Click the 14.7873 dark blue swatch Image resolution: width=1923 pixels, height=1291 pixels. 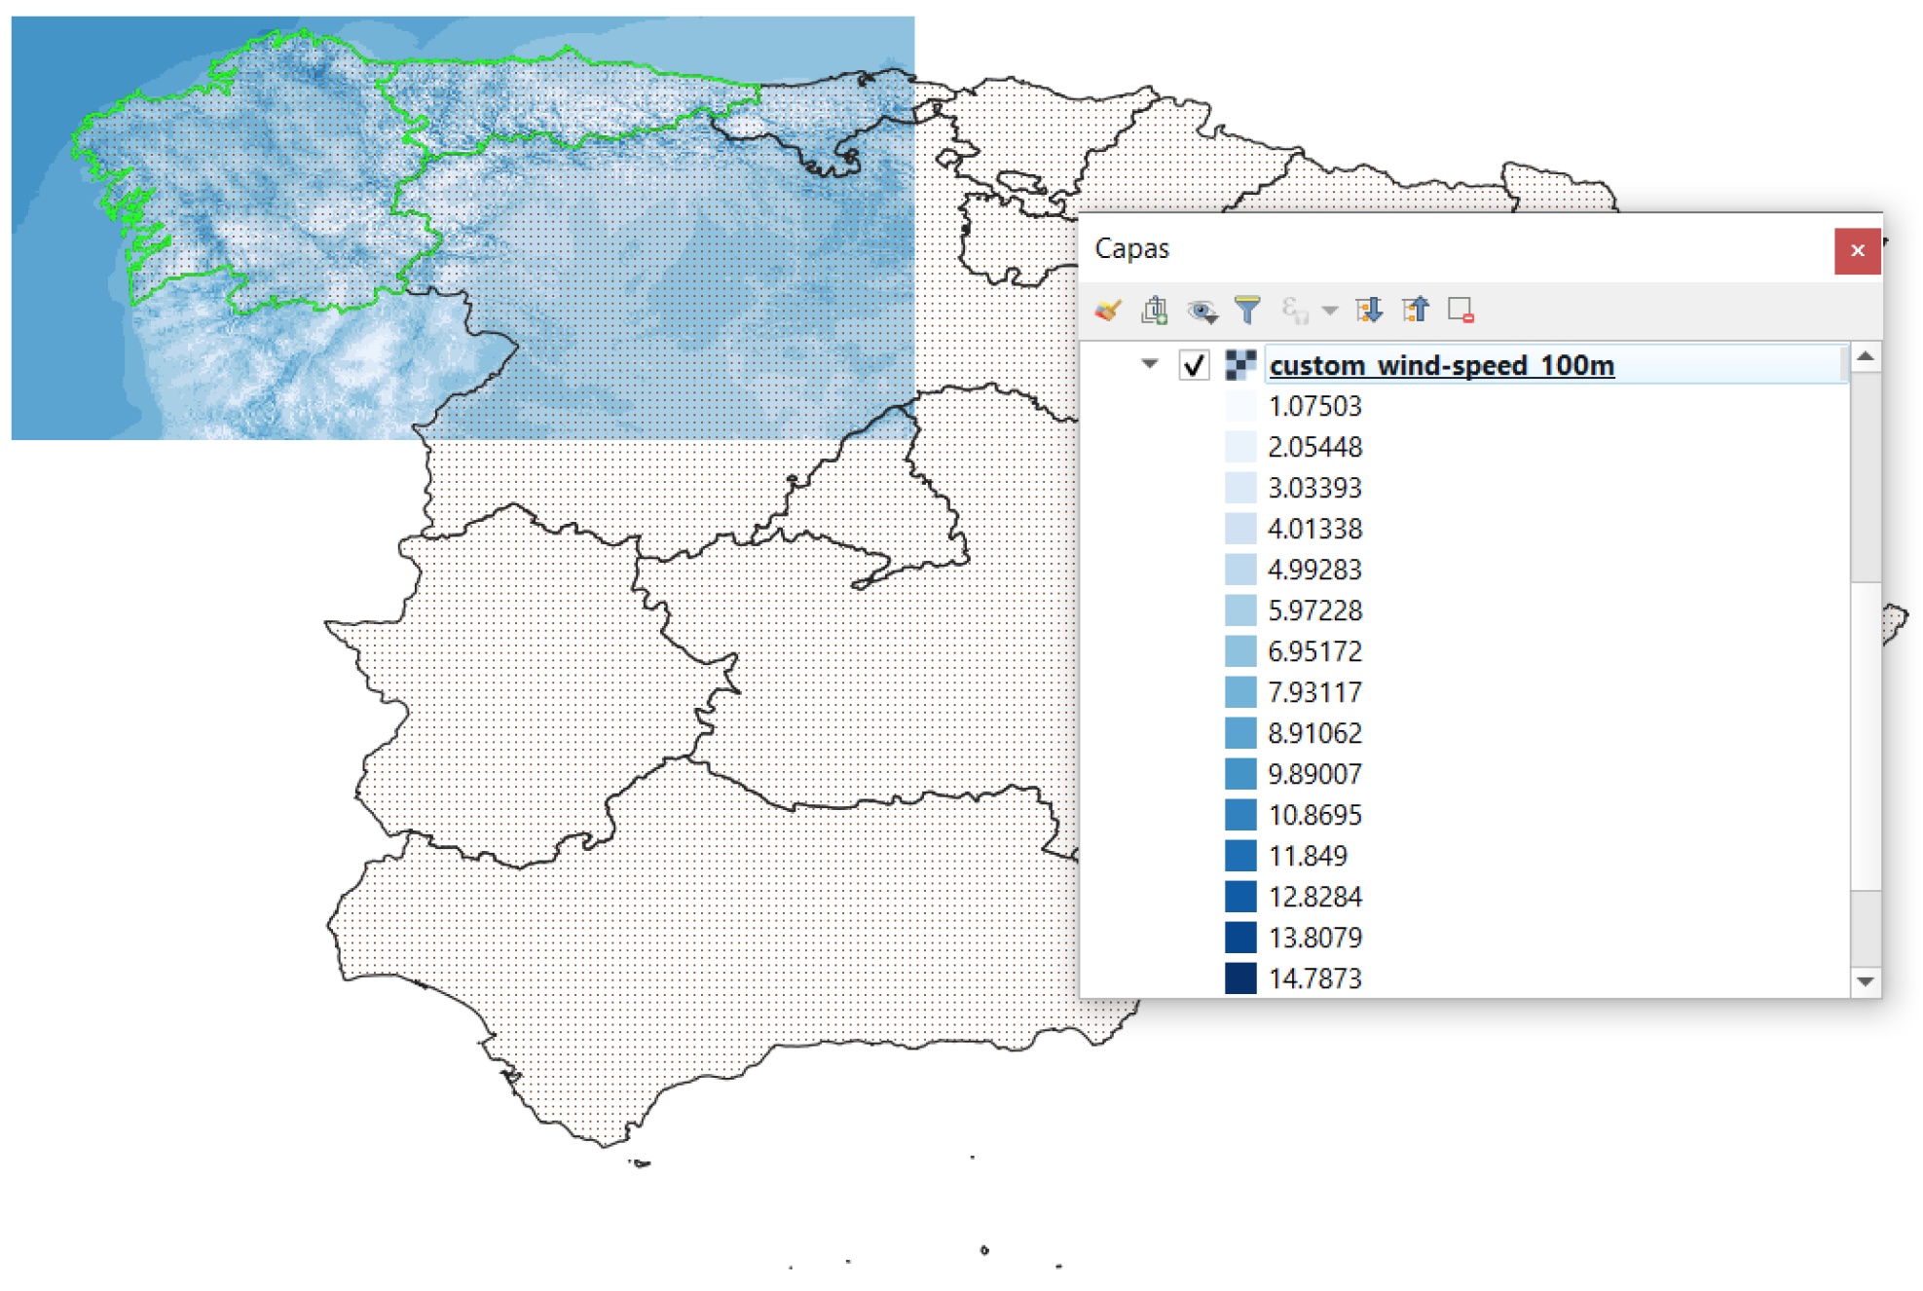tap(1239, 977)
